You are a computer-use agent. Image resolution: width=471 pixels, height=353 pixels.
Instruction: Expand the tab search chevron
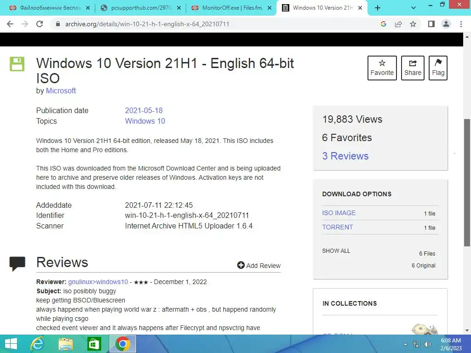point(414,8)
